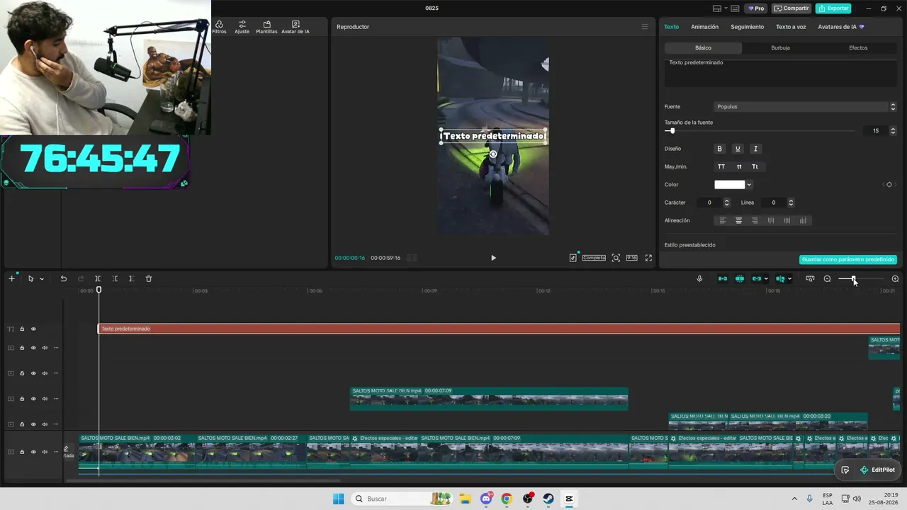907x510 pixels.
Task: Toggle the main track magnet
Action: (x=723, y=278)
